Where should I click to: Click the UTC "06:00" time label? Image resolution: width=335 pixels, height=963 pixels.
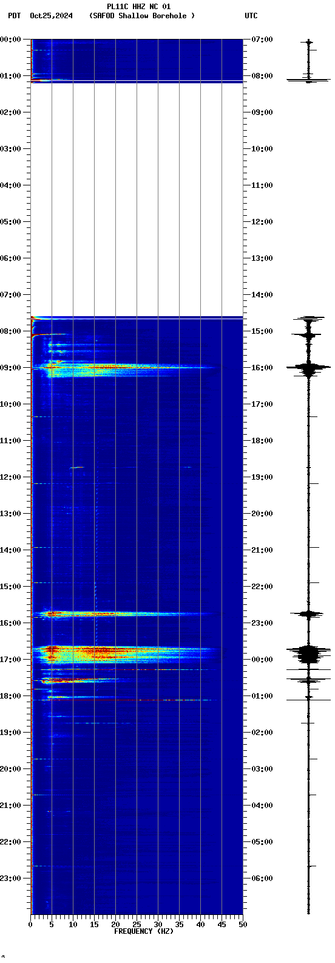click(262, 878)
